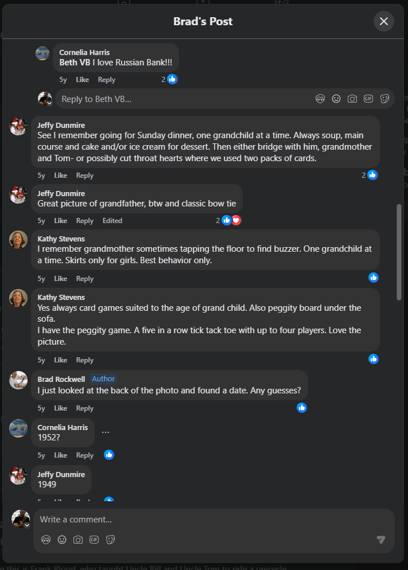
Task: Open more options next to Cornelia's 1952 comment
Action: point(106,432)
